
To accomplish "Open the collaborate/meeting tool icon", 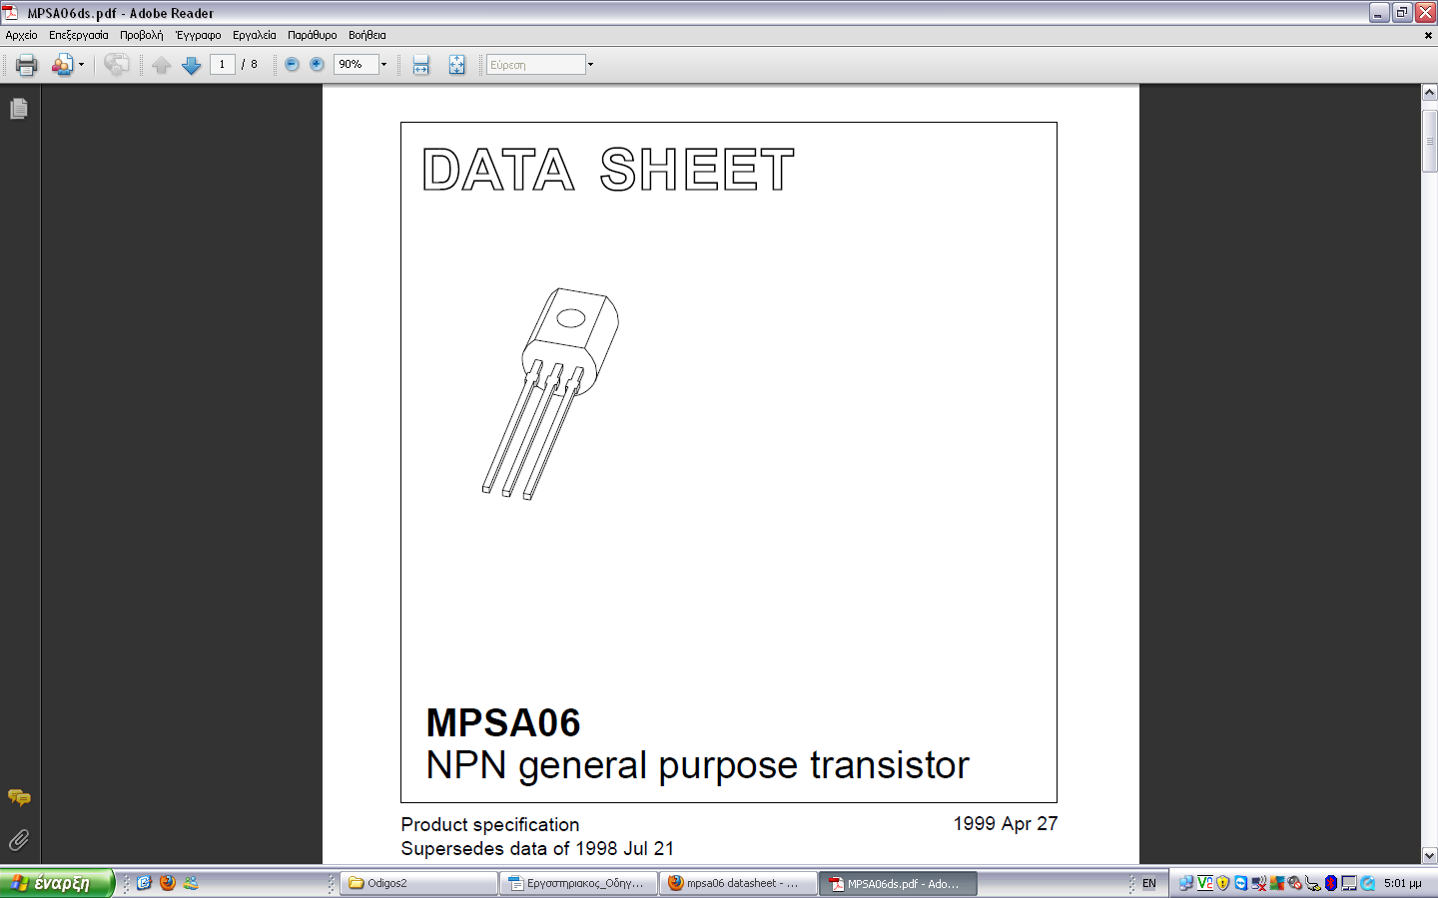I will [x=62, y=65].
